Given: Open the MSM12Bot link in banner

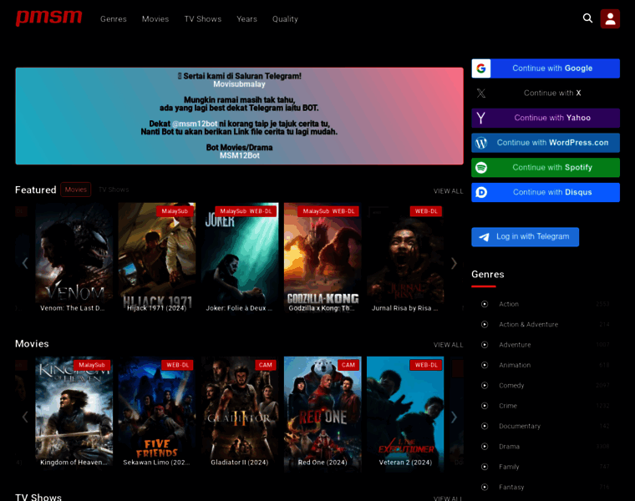Looking at the screenshot, I should pyautogui.click(x=239, y=155).
